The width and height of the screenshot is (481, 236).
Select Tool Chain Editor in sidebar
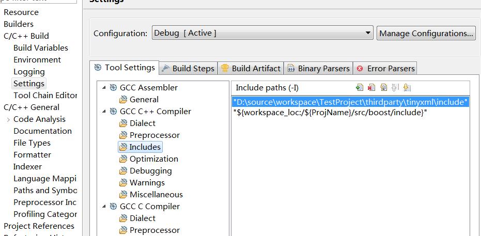[45, 95]
